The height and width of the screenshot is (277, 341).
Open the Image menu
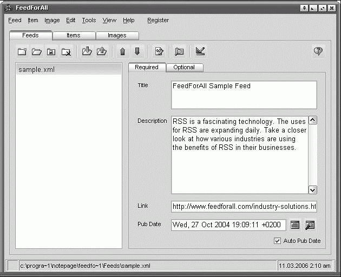point(52,20)
